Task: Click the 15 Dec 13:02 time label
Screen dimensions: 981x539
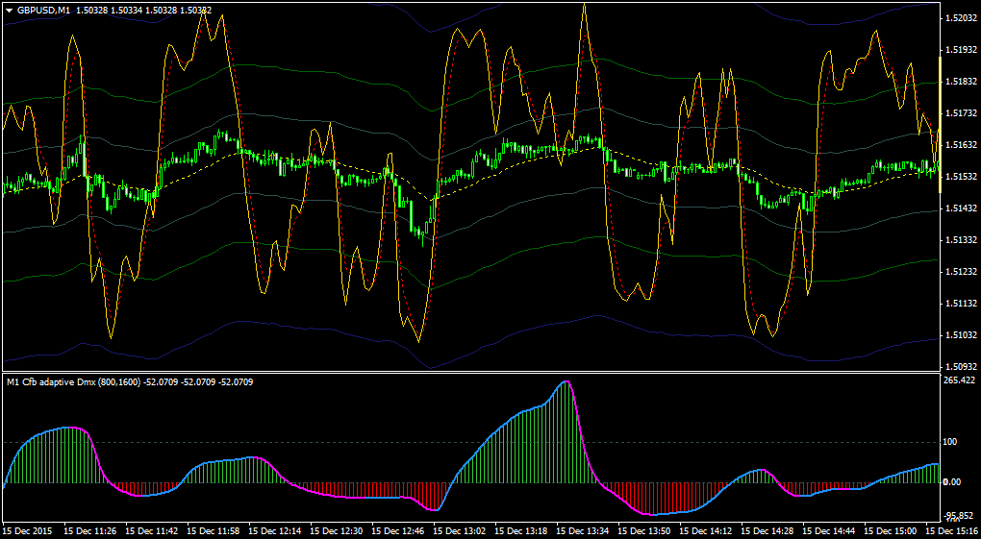Action: coord(461,530)
